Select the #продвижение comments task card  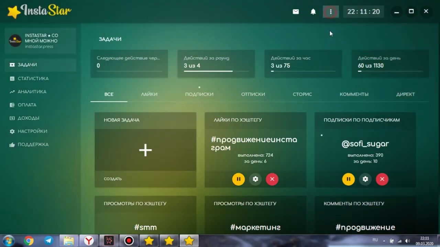coord(365,215)
